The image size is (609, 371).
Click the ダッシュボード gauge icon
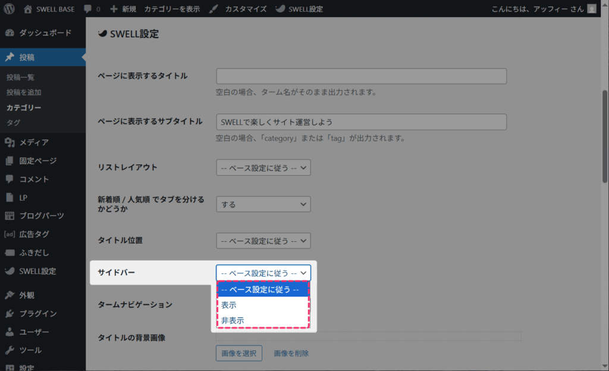pos(10,33)
